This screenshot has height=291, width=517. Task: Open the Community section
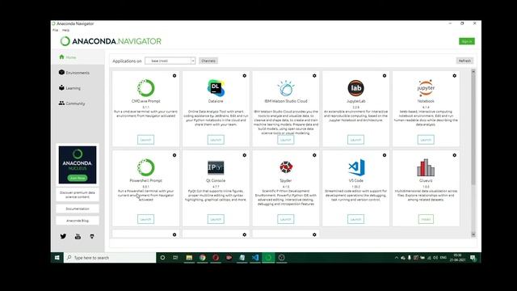(72, 103)
